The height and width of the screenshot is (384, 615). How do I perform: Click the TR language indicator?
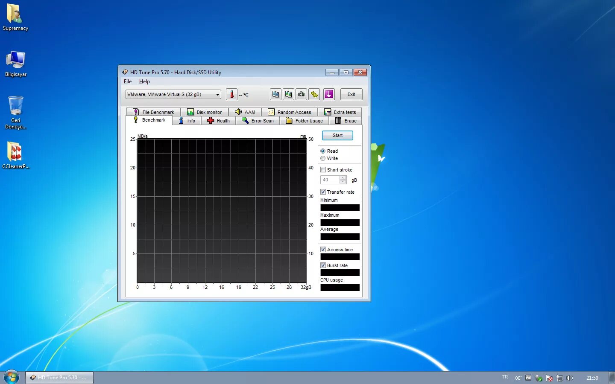point(505,377)
